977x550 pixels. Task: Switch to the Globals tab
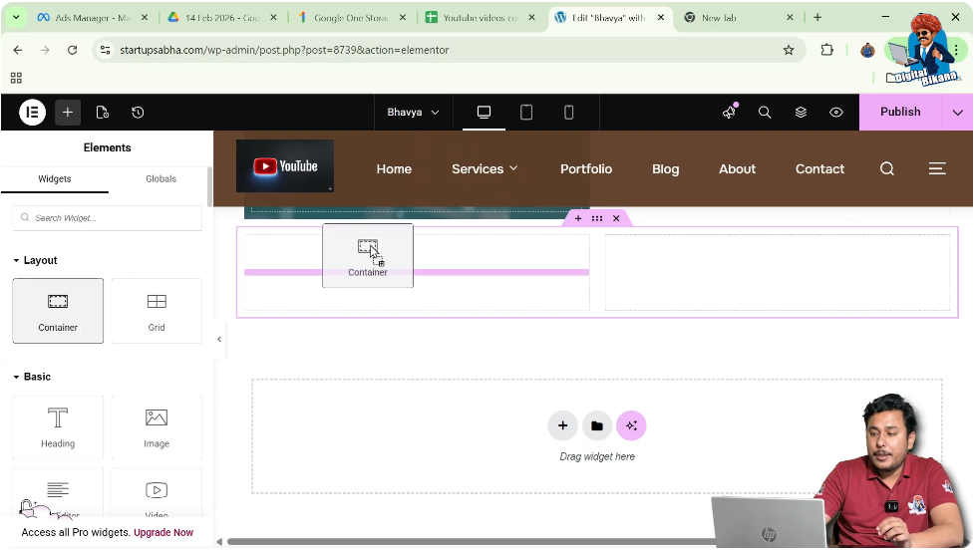161,179
